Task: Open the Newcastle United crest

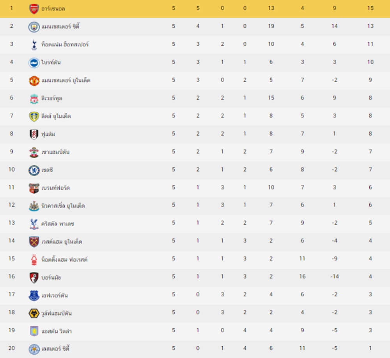Action: 34,206
